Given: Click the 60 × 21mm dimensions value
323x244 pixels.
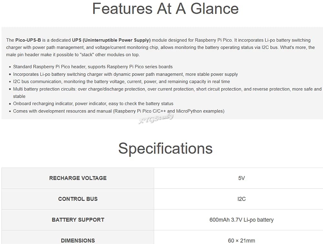Looking at the screenshot, I should [x=241, y=241].
